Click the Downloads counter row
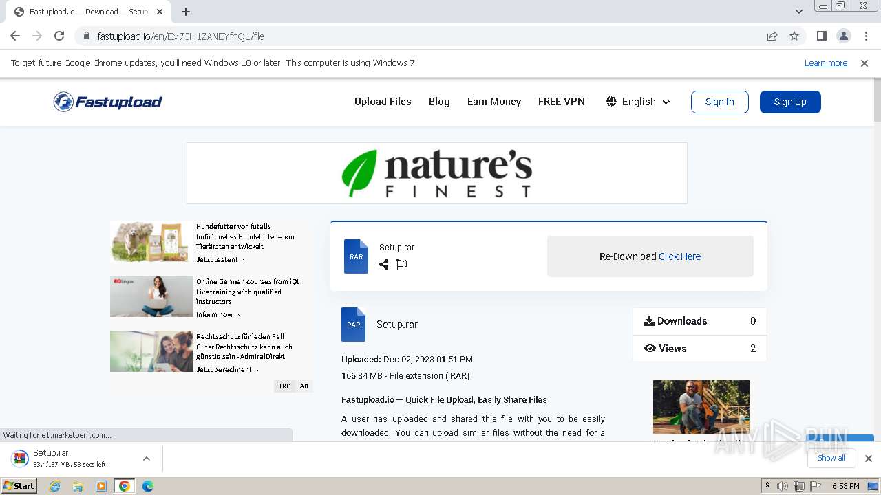 point(699,321)
